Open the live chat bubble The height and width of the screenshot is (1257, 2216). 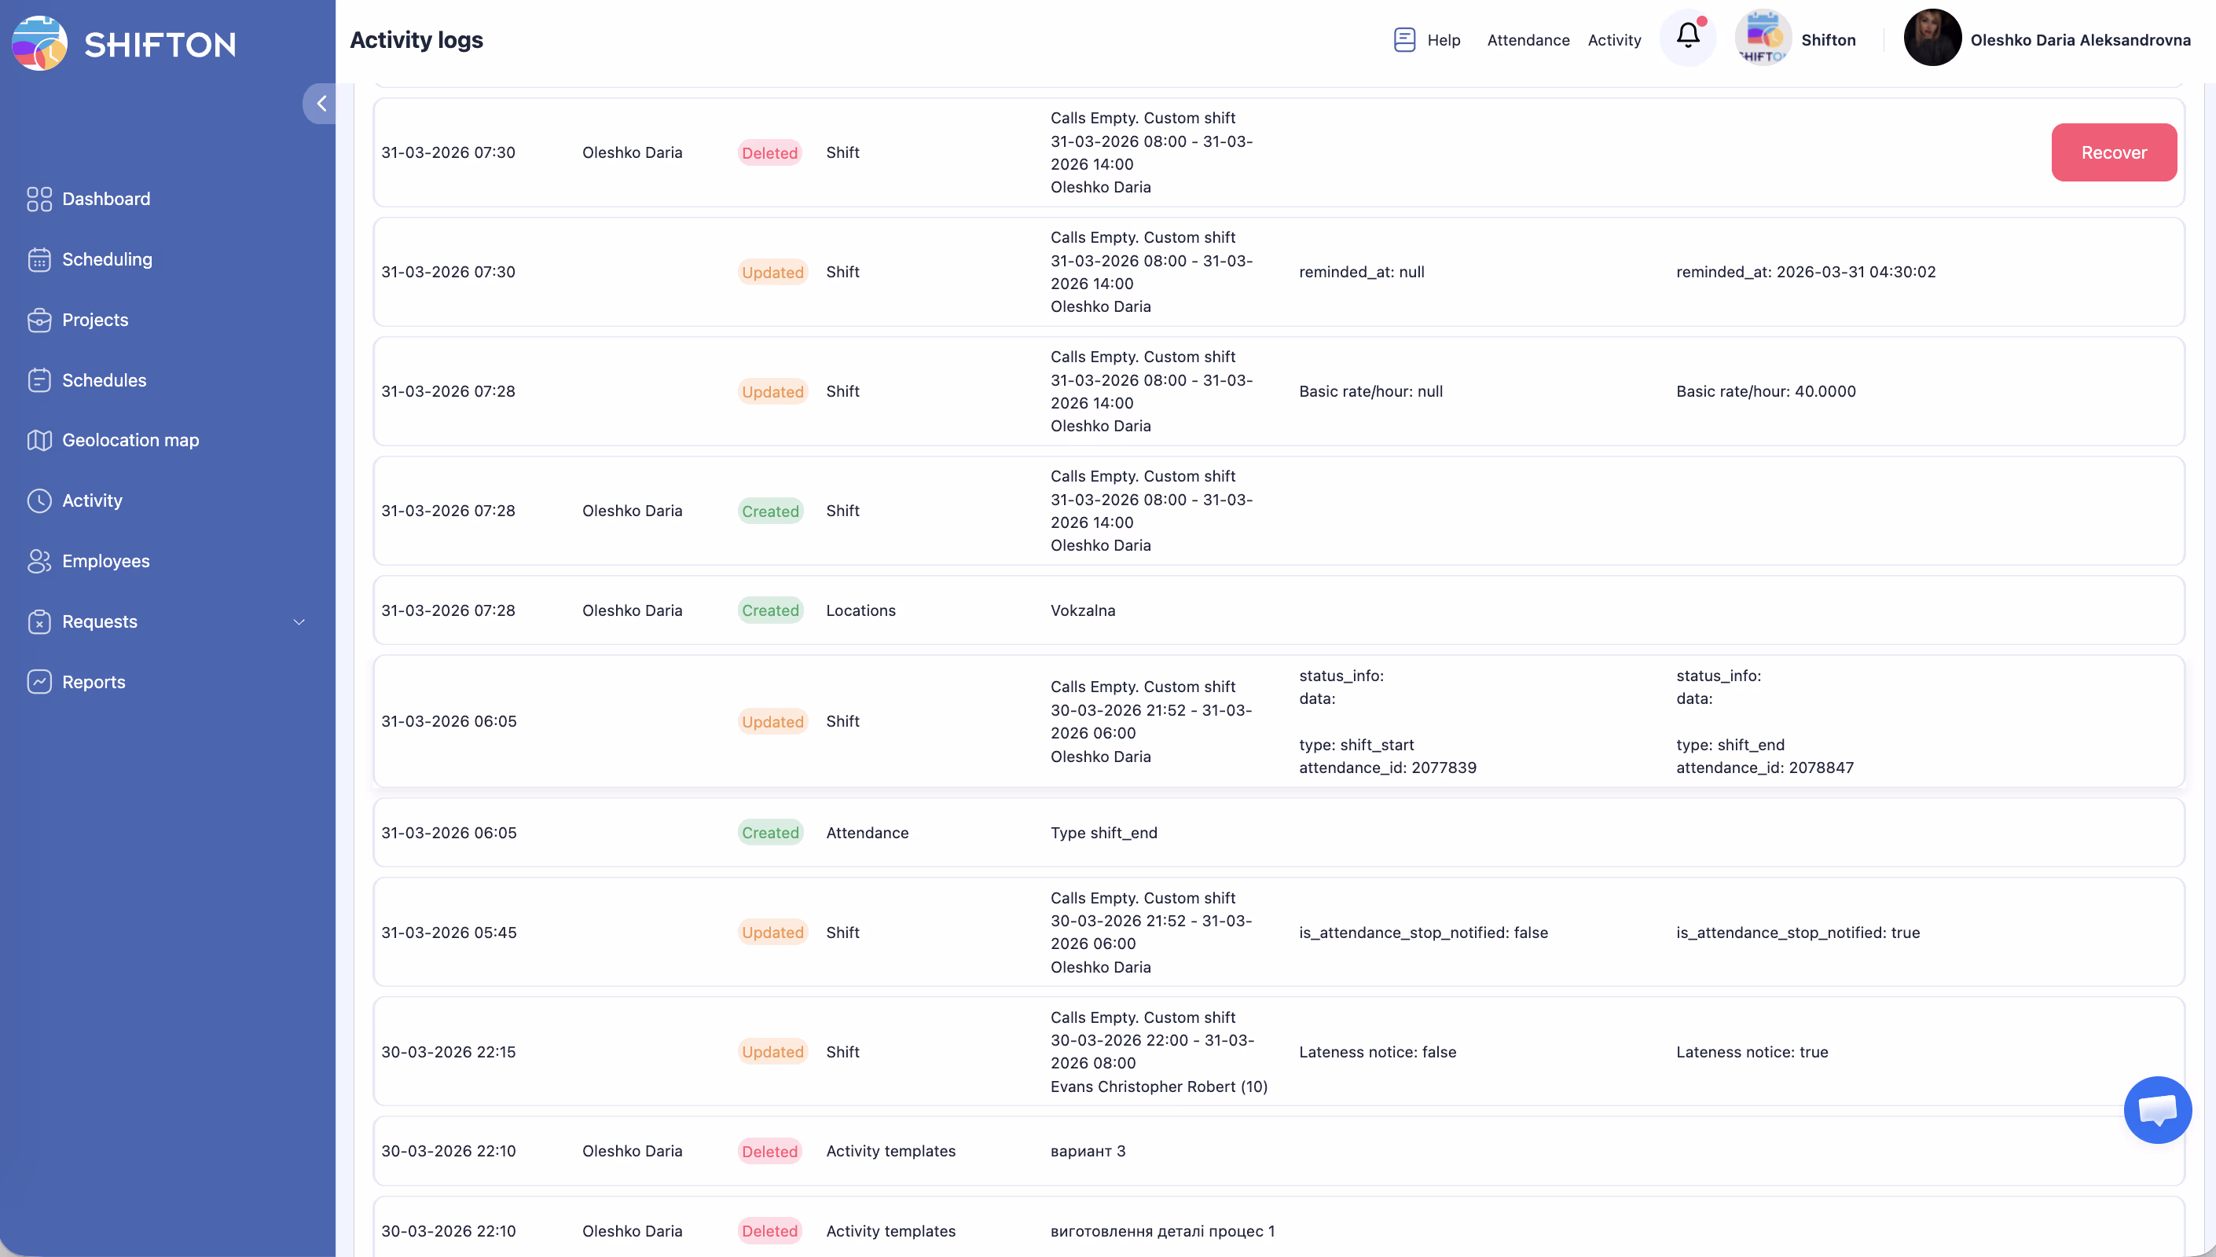(2156, 1109)
